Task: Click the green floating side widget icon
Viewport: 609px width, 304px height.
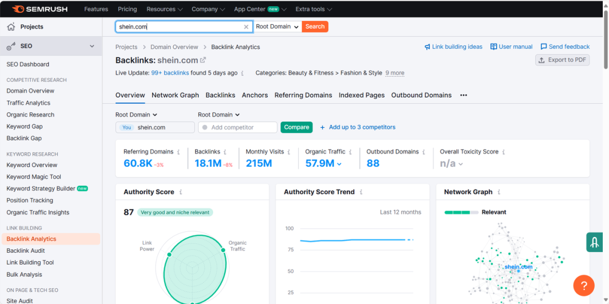Action: coord(594,242)
